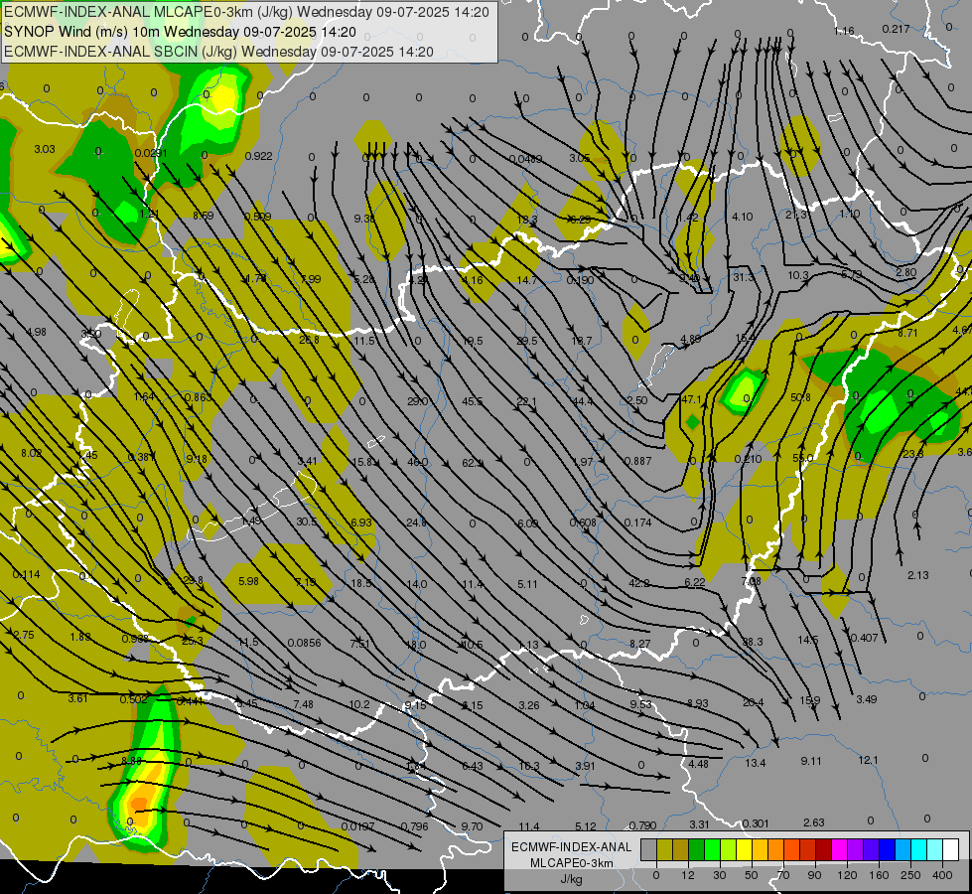Click the map value 38.3
This screenshot has height=894, width=972.
point(753,642)
